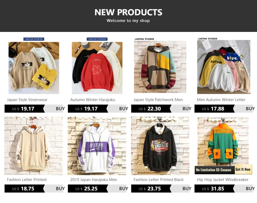Click BUY for Autumn Winter Harajuku

coord(117,109)
